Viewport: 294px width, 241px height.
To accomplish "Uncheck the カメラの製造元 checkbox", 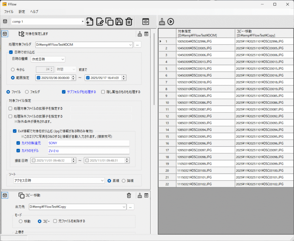I will click(x=18, y=143).
